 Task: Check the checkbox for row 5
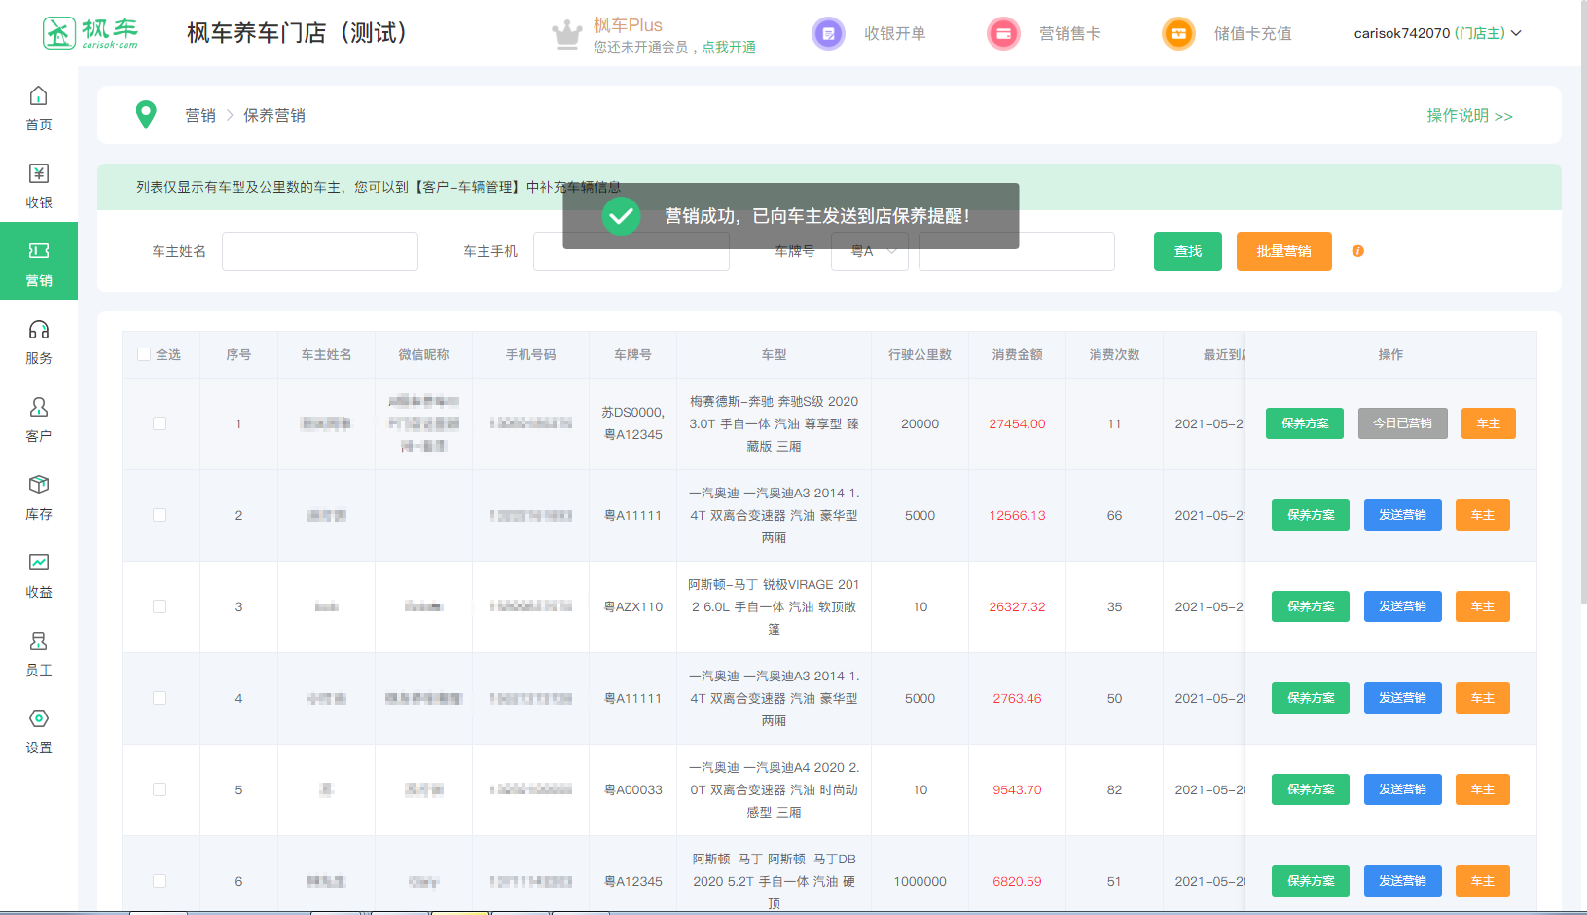coord(160,789)
